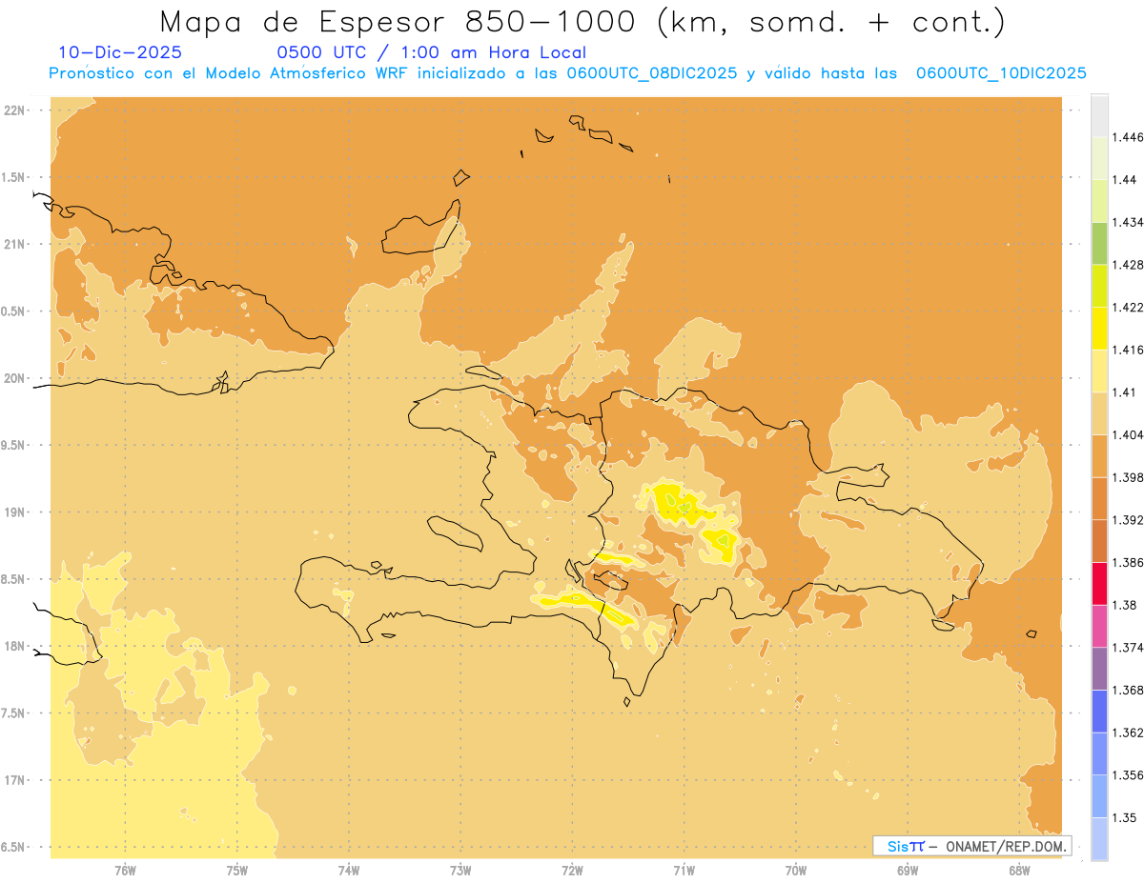Viewport: 1144px width, 883px height.
Task: Click the longitude label '76W'
Action: 125,870
